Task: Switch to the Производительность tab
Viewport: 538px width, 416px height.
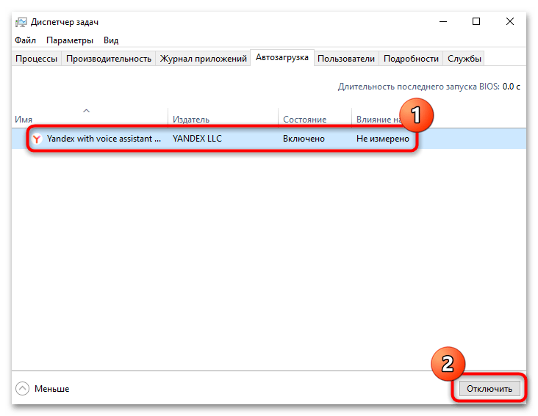Action: [x=109, y=59]
